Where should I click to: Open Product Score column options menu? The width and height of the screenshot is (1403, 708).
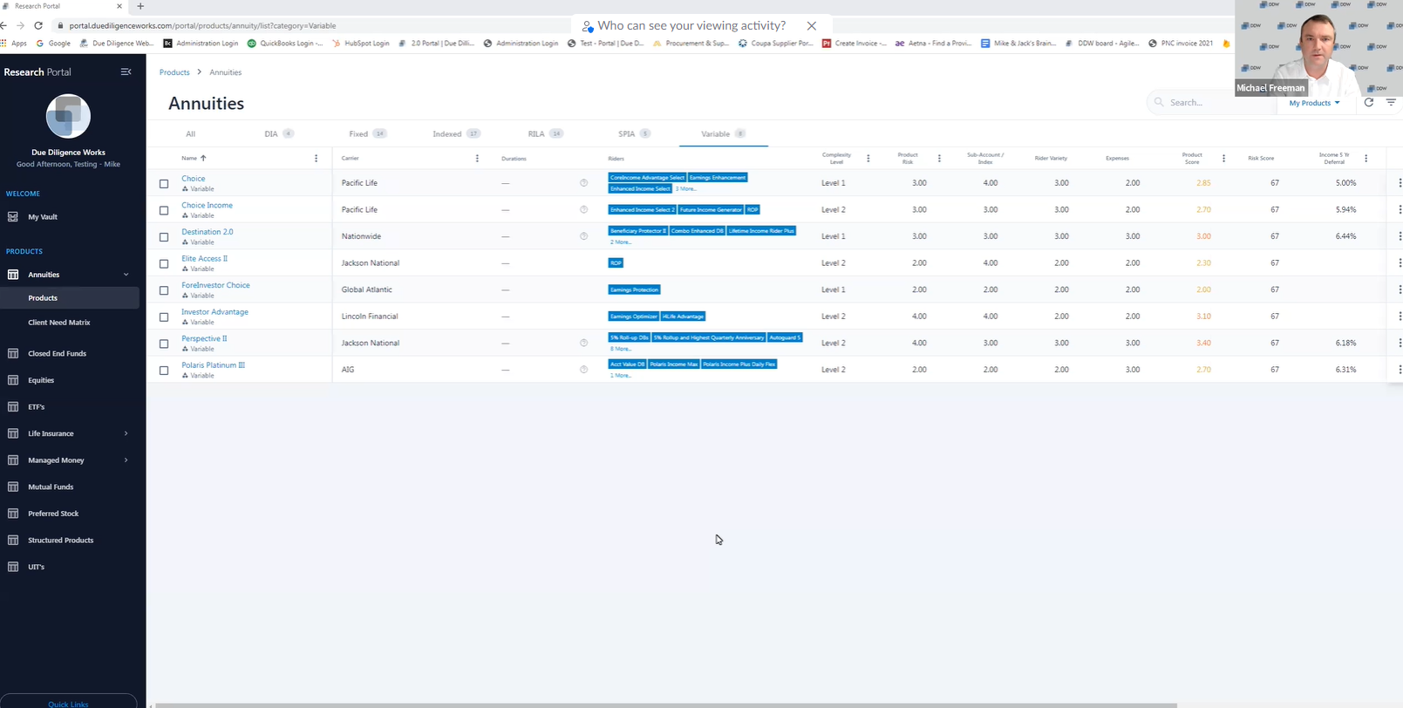point(1223,159)
